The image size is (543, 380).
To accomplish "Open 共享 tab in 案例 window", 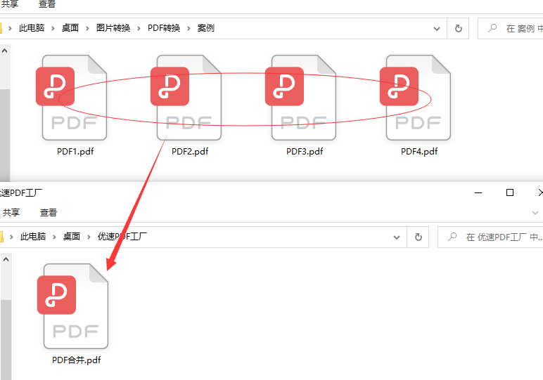I will coord(10,4).
